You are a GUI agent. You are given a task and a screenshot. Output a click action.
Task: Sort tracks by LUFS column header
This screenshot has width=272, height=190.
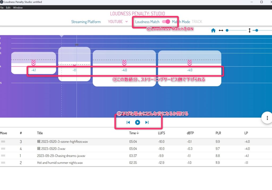pyautogui.click(x=162, y=133)
